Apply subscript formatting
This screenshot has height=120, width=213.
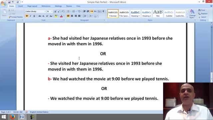[43, 16]
